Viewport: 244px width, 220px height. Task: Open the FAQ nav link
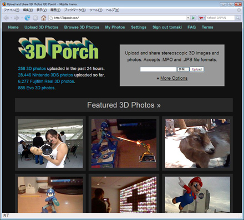pos(191,27)
